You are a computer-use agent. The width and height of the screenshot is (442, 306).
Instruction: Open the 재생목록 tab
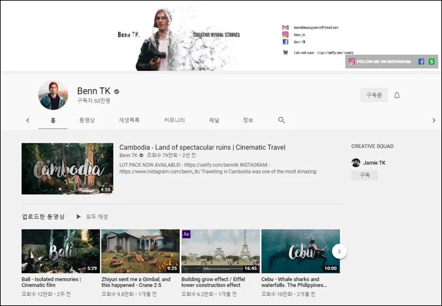(x=129, y=121)
